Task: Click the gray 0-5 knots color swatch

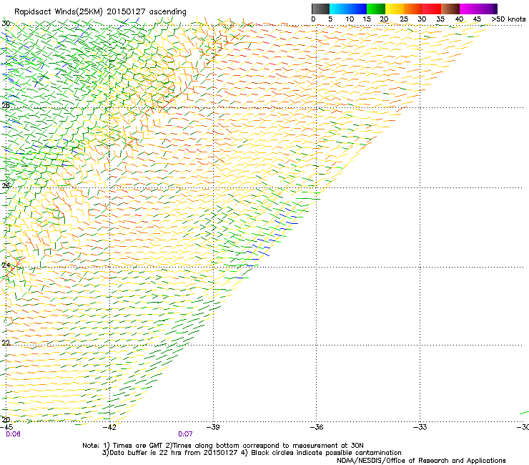Action: click(x=320, y=9)
